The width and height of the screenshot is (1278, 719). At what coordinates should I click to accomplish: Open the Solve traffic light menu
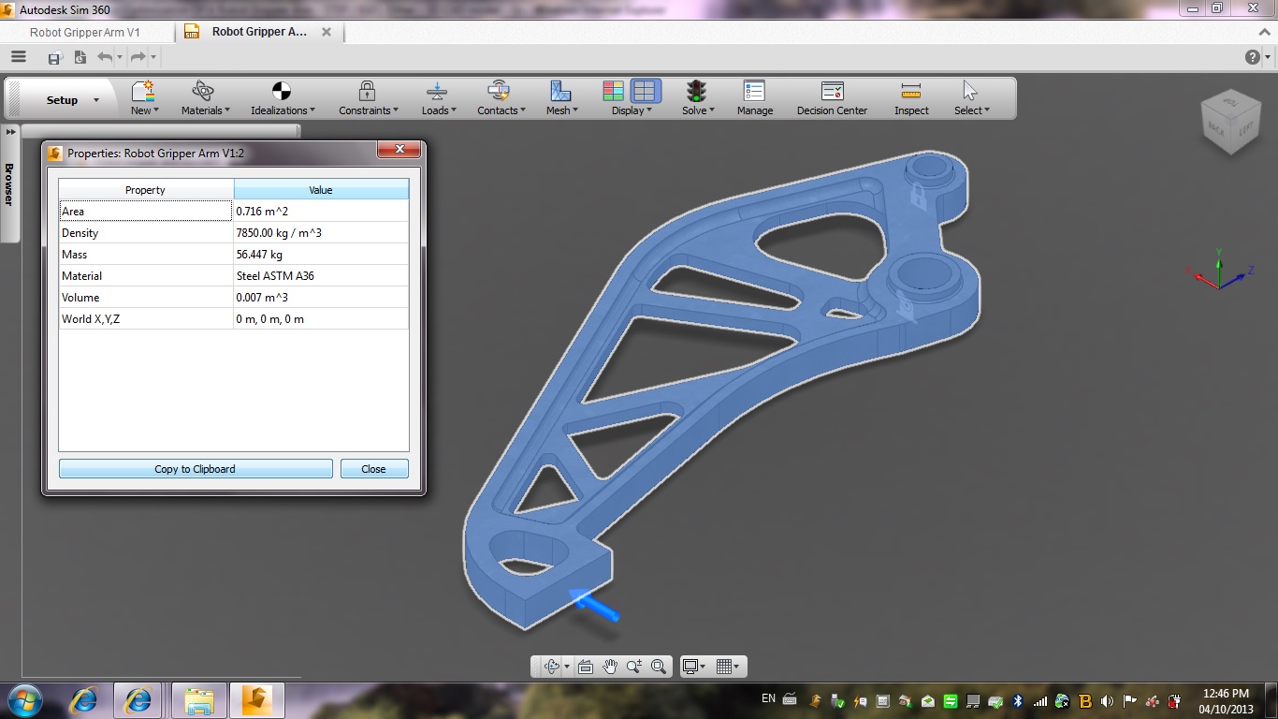(697, 98)
